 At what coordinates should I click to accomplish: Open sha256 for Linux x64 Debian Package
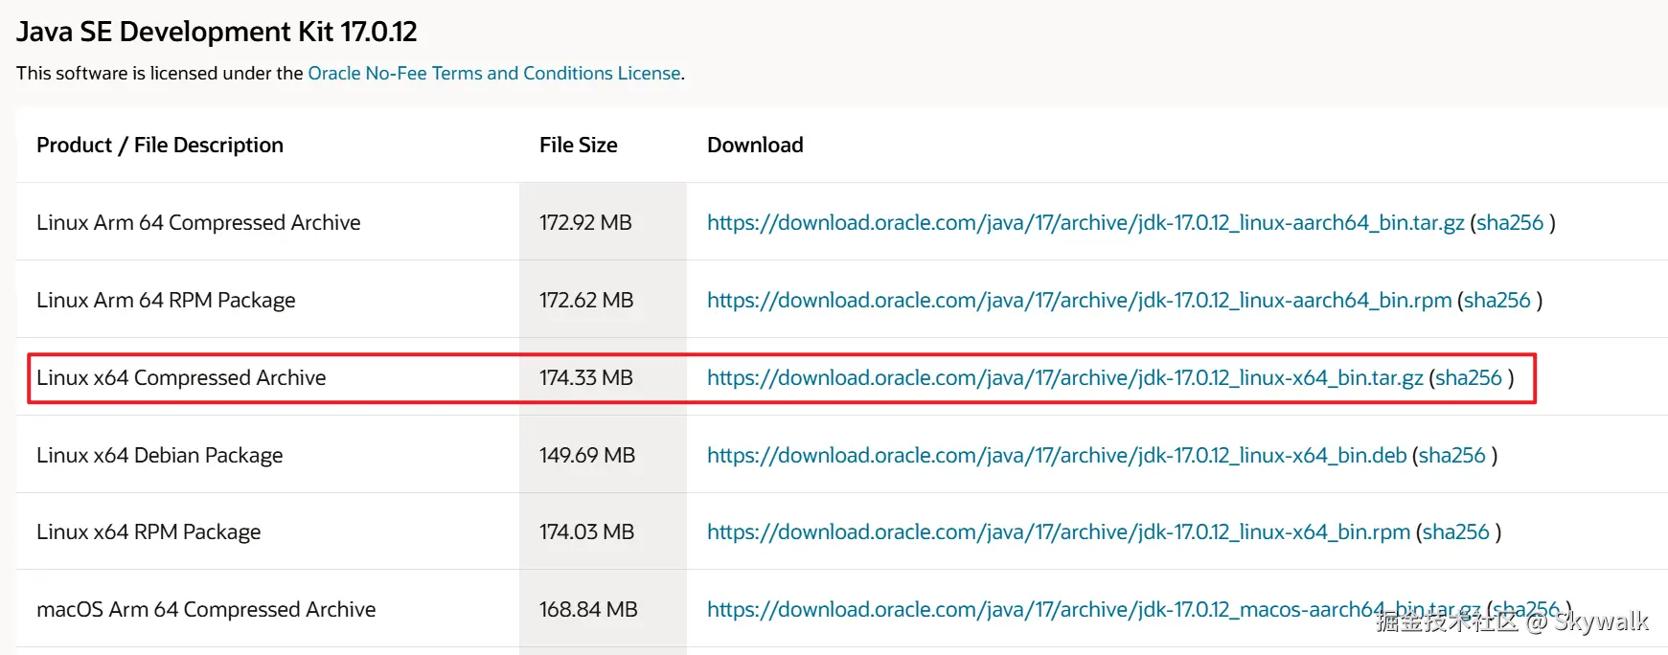pyautogui.click(x=1451, y=455)
